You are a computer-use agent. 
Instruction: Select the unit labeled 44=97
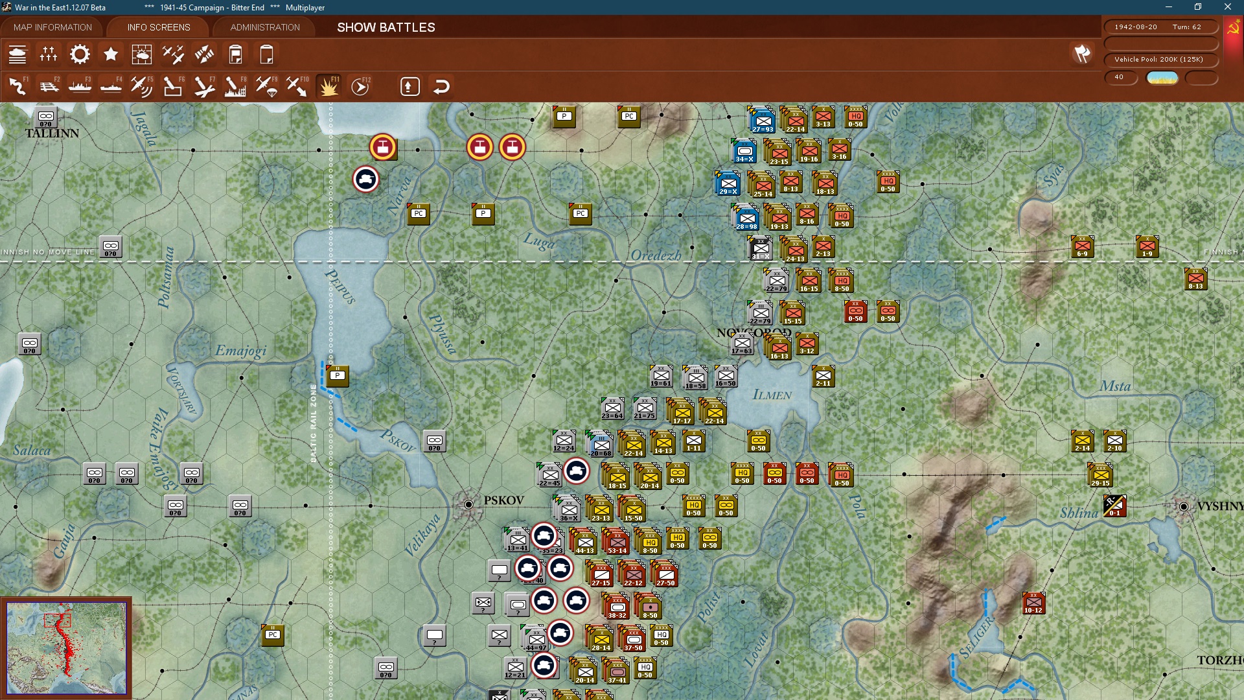536,639
